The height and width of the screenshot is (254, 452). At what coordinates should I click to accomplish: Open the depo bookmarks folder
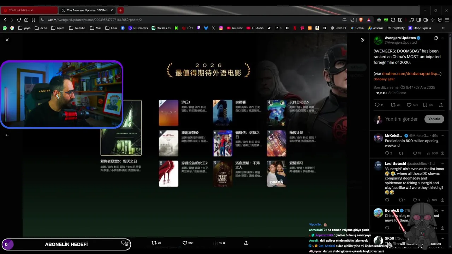click(41, 28)
